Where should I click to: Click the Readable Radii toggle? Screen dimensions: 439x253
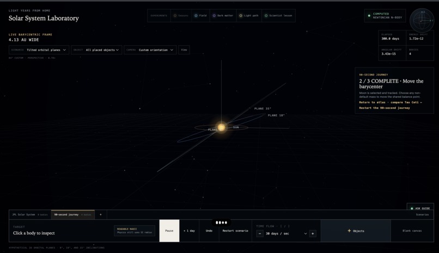pos(135,231)
